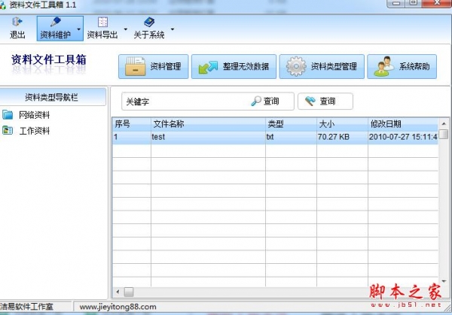The height and width of the screenshot is (315, 452).
Task: Click 查询 search button with magnifier
Action: [x=265, y=101]
